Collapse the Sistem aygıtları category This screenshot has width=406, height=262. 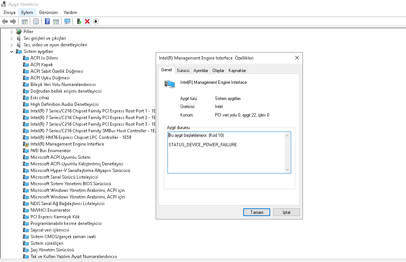pos(11,51)
